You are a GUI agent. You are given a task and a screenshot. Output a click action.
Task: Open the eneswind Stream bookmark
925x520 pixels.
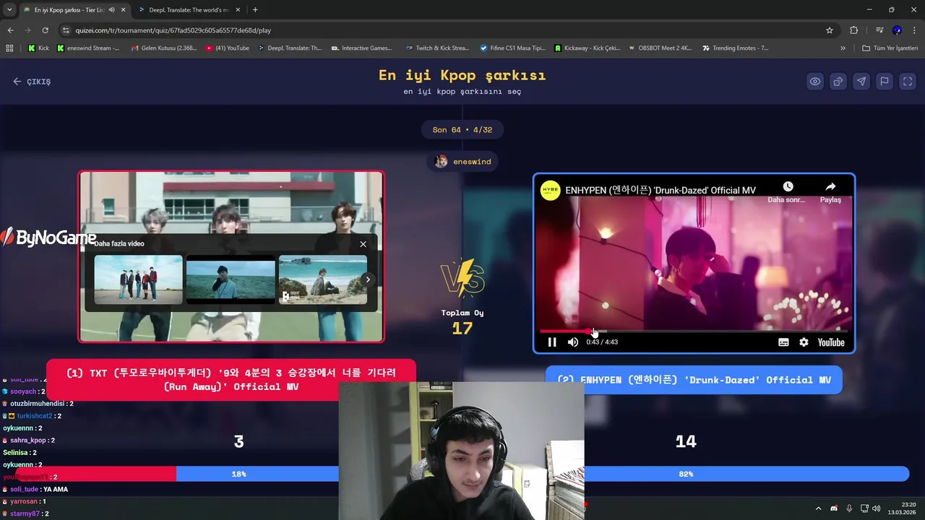tap(87, 48)
